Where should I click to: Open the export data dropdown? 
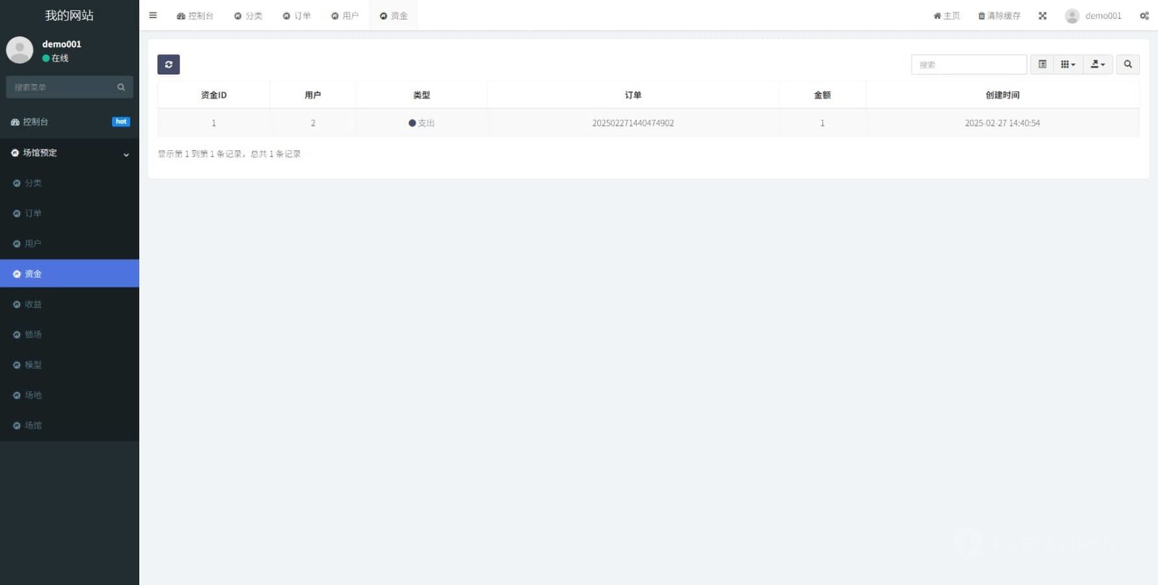[1098, 64]
